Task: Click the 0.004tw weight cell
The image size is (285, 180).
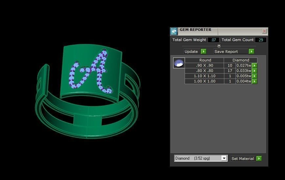Action: (244, 81)
